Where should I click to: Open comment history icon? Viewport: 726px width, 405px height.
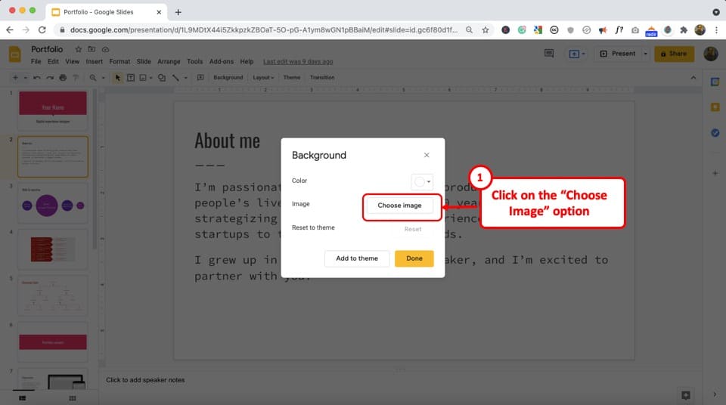click(x=549, y=54)
